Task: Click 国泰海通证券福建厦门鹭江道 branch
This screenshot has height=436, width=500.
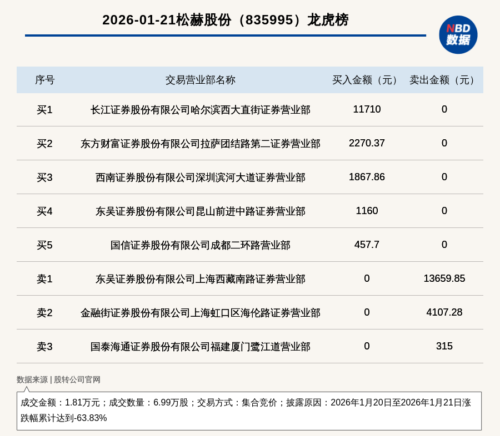Action: pyautogui.click(x=200, y=347)
